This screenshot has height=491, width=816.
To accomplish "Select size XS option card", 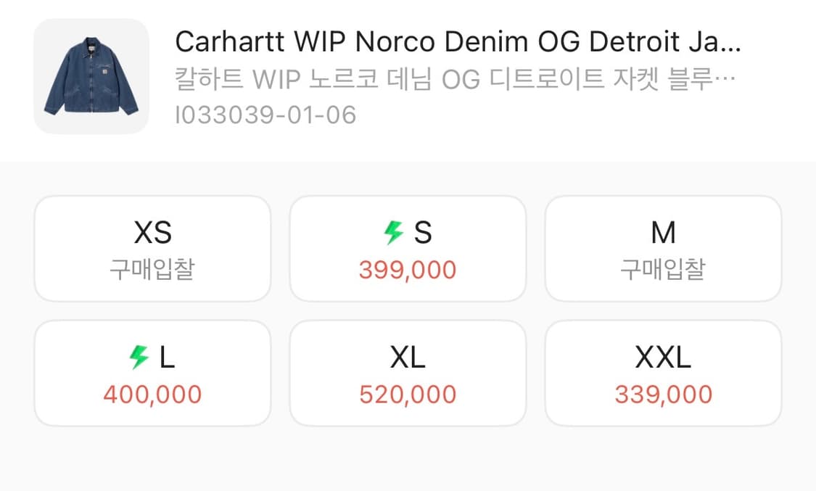I will click(x=152, y=249).
